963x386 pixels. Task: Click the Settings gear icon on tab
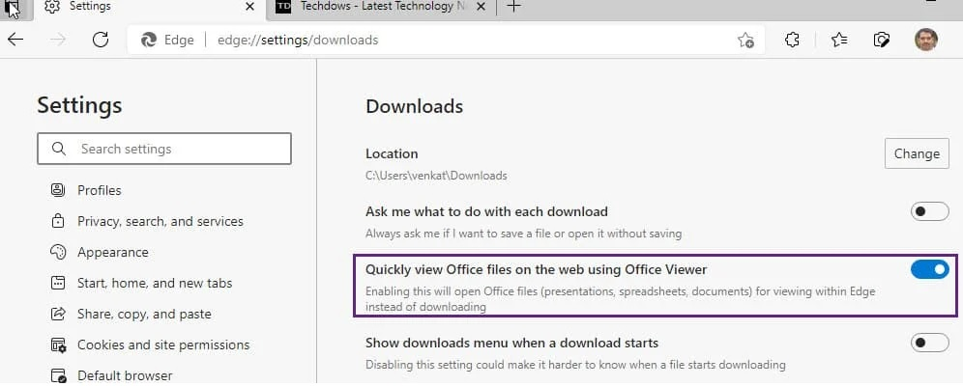pos(52,7)
